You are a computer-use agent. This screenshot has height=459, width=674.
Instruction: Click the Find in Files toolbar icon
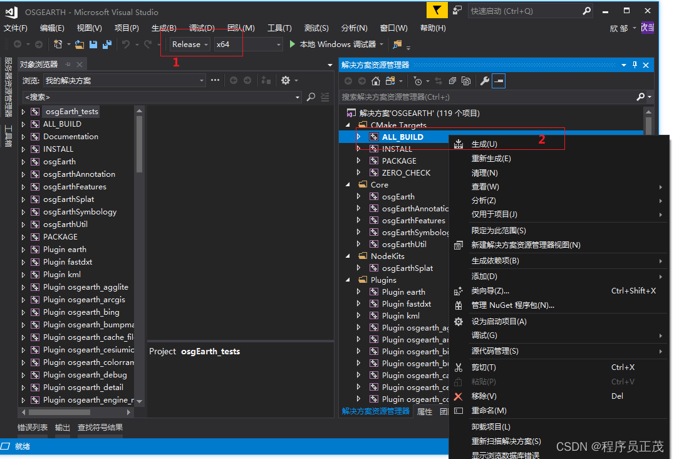(x=397, y=45)
